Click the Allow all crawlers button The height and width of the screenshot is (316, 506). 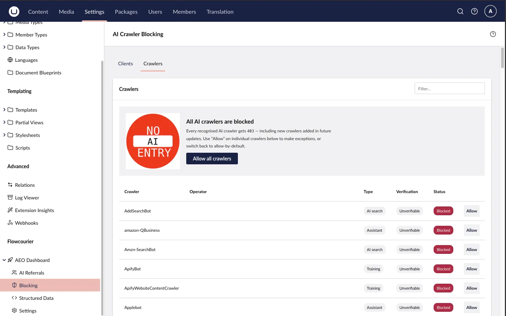212,158
